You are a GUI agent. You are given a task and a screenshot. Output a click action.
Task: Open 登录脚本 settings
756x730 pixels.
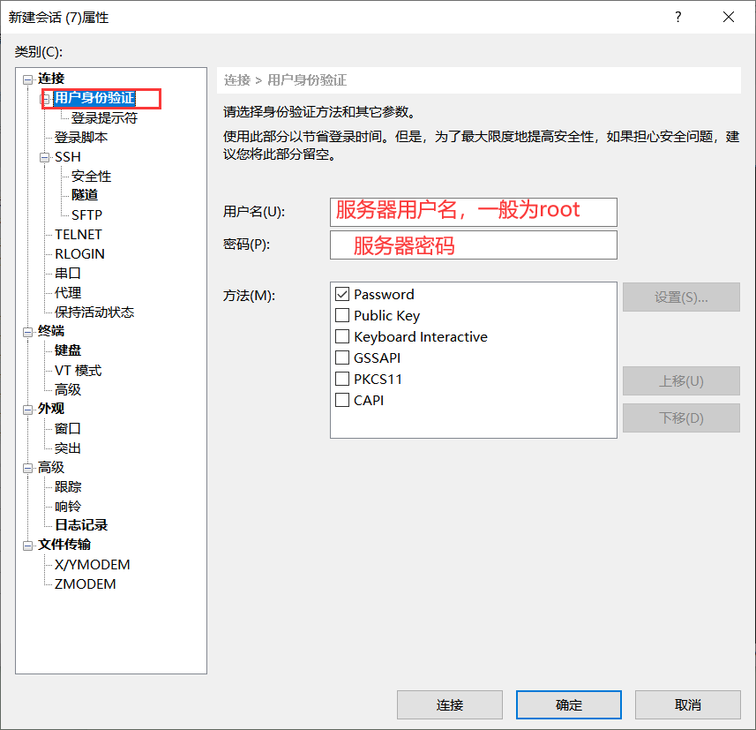81,138
